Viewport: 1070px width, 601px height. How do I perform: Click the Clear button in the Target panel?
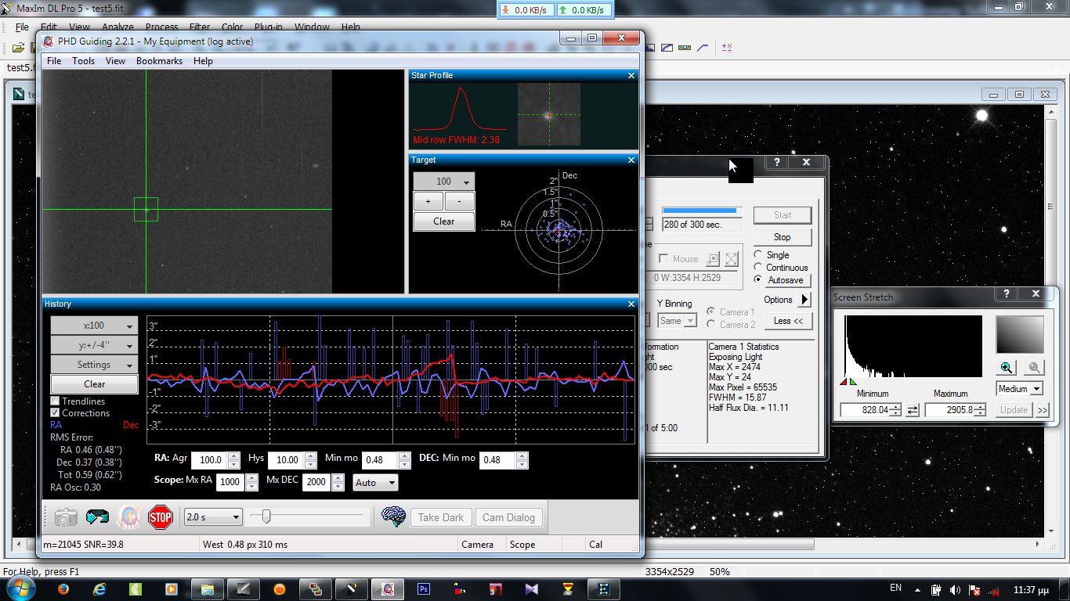point(443,221)
